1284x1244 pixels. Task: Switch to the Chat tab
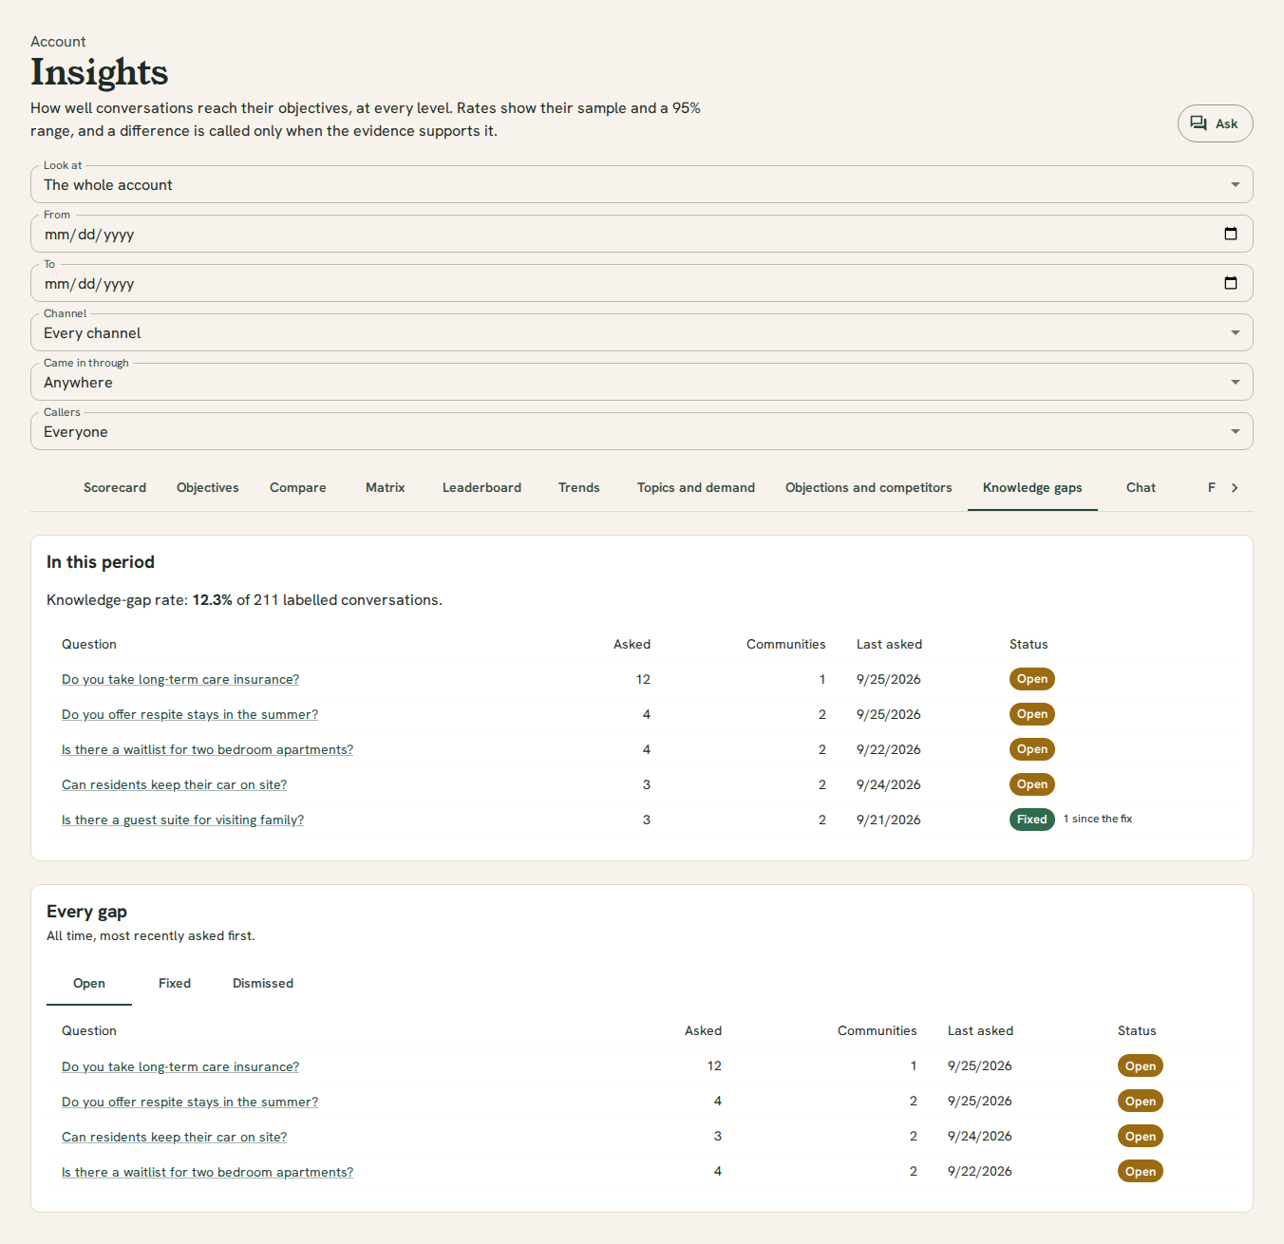[x=1141, y=487]
